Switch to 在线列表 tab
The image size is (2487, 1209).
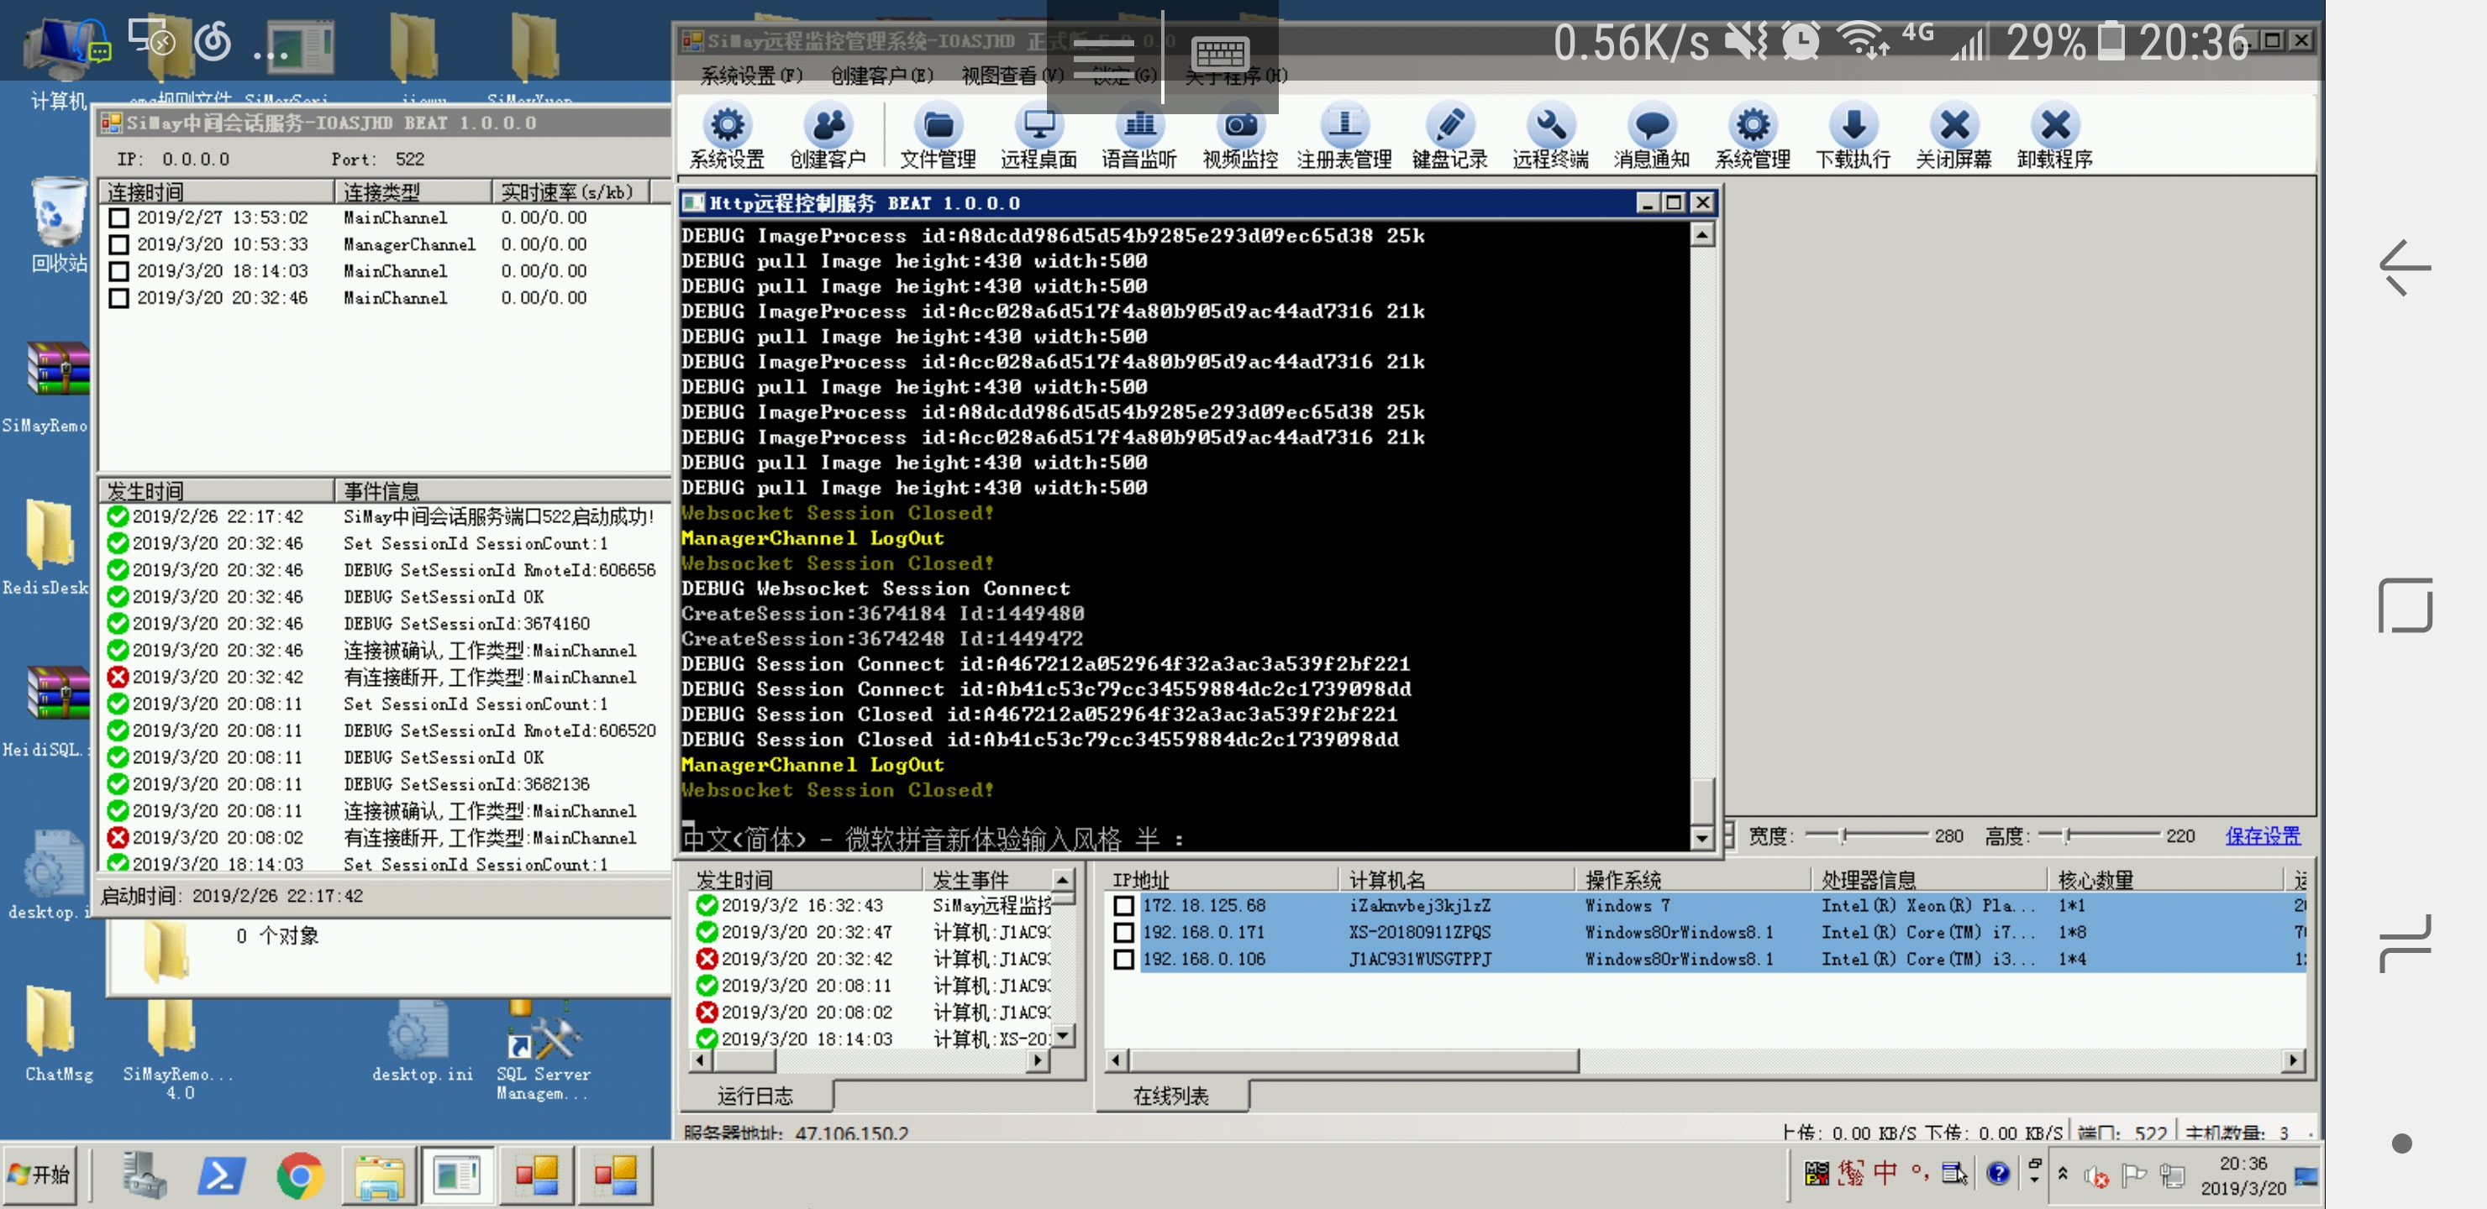pos(1170,1096)
